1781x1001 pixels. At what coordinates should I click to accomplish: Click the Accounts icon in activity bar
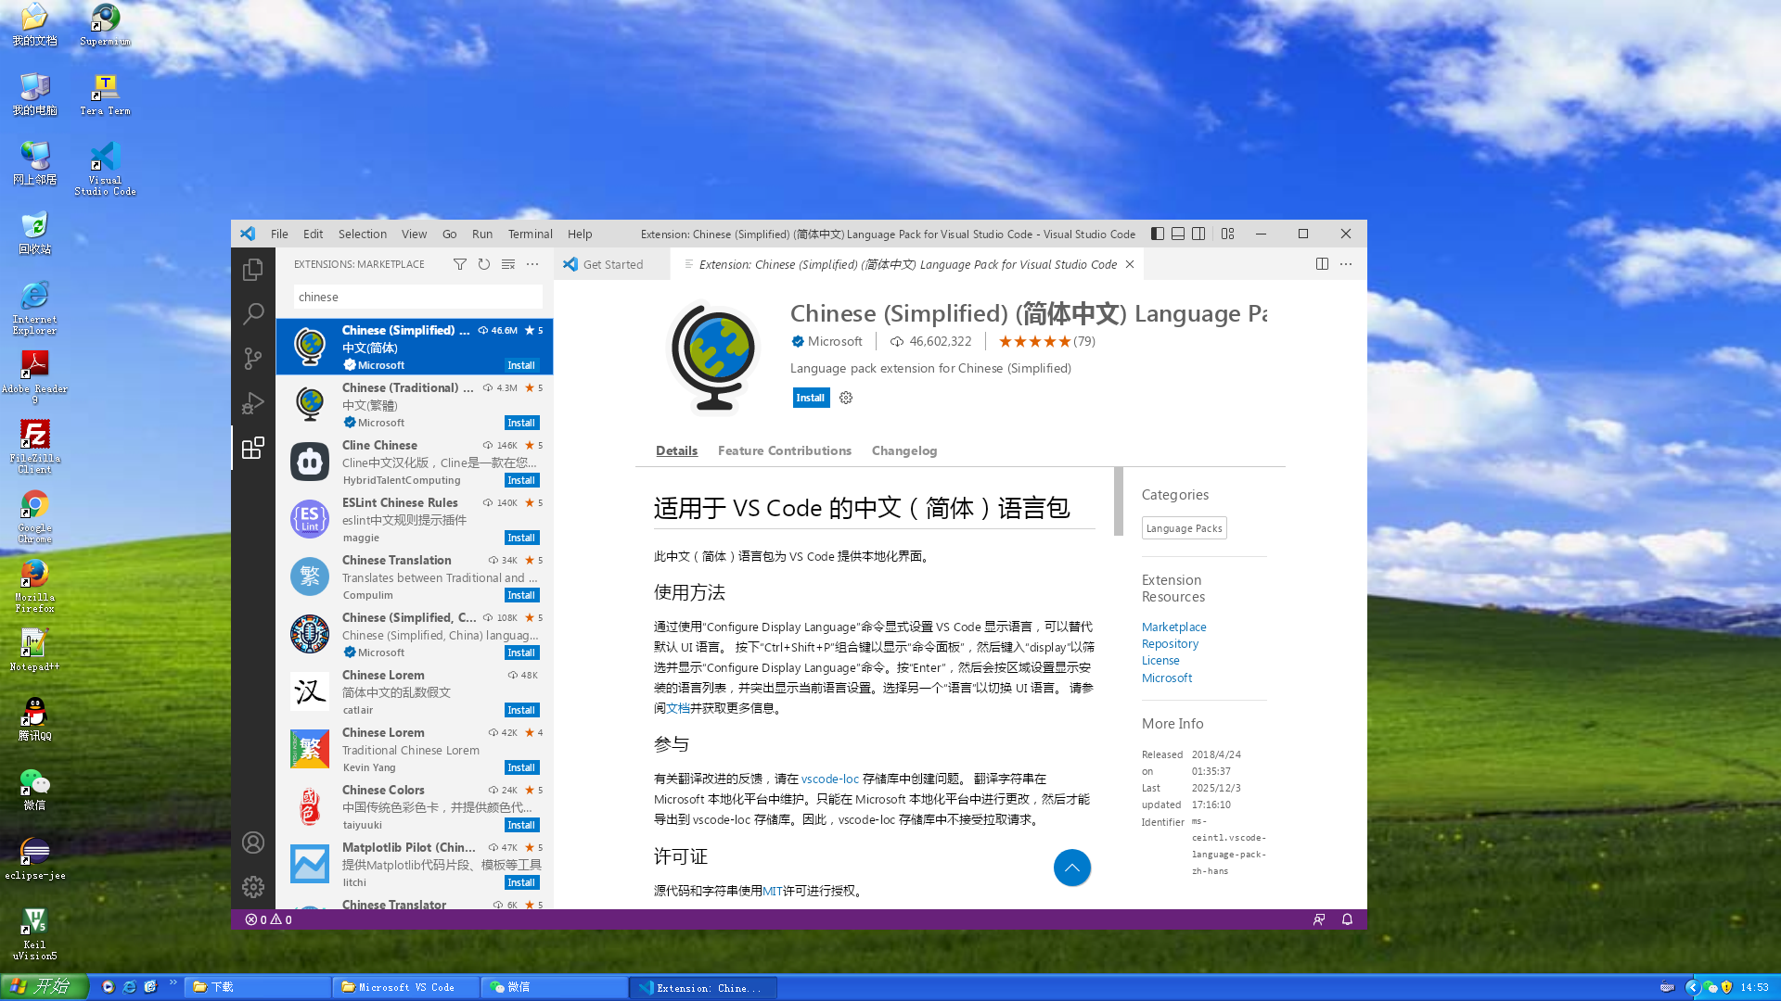click(x=253, y=843)
